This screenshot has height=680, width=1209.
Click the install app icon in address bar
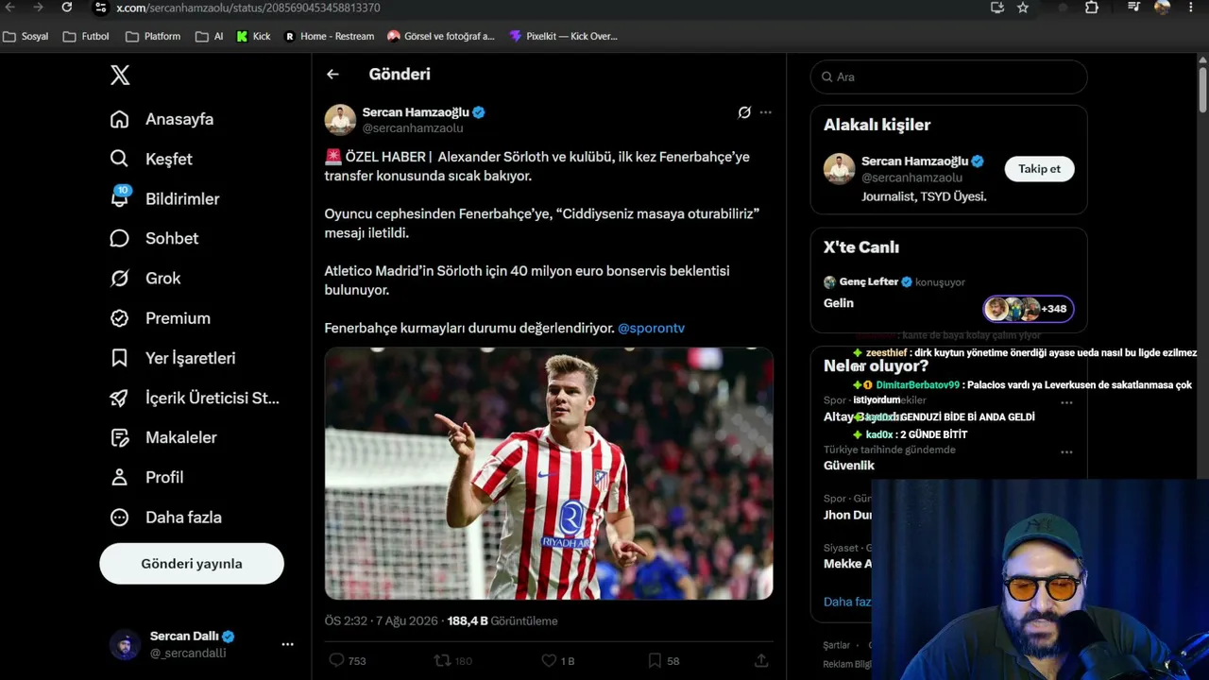click(x=997, y=8)
